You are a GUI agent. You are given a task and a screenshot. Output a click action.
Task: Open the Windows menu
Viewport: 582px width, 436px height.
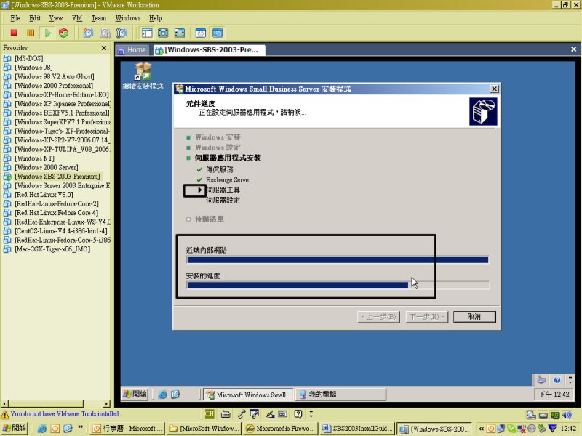click(x=128, y=18)
